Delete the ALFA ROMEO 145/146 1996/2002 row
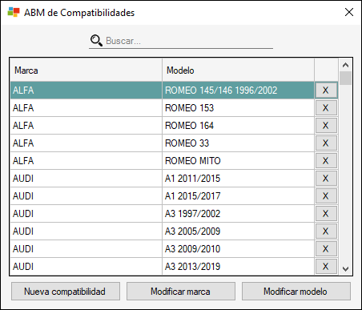Screen dimensions: 362x310 point(326,91)
